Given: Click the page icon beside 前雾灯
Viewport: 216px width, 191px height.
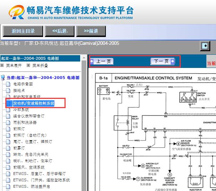Looking at the screenshot, I should [8, 148].
